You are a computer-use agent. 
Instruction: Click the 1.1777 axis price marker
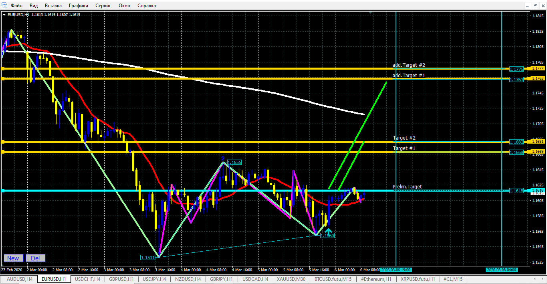point(537,68)
